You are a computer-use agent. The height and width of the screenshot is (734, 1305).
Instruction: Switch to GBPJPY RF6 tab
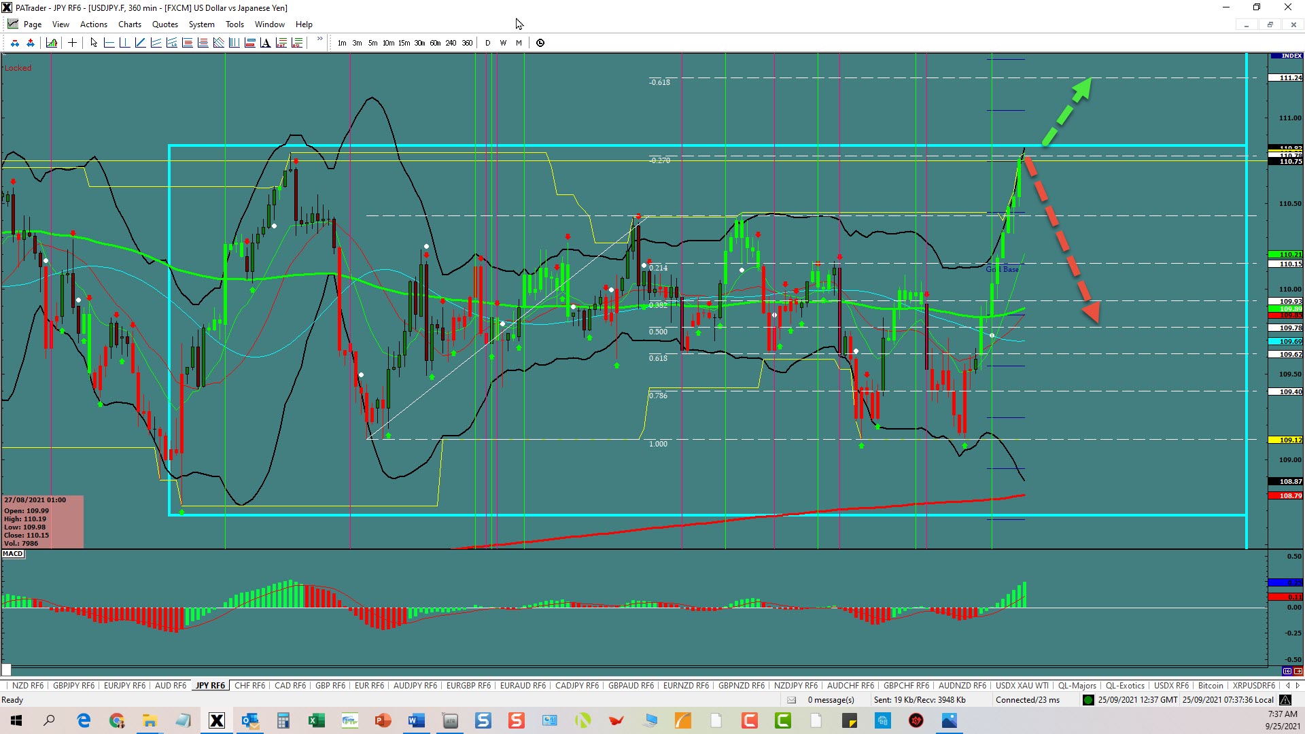pyautogui.click(x=74, y=686)
